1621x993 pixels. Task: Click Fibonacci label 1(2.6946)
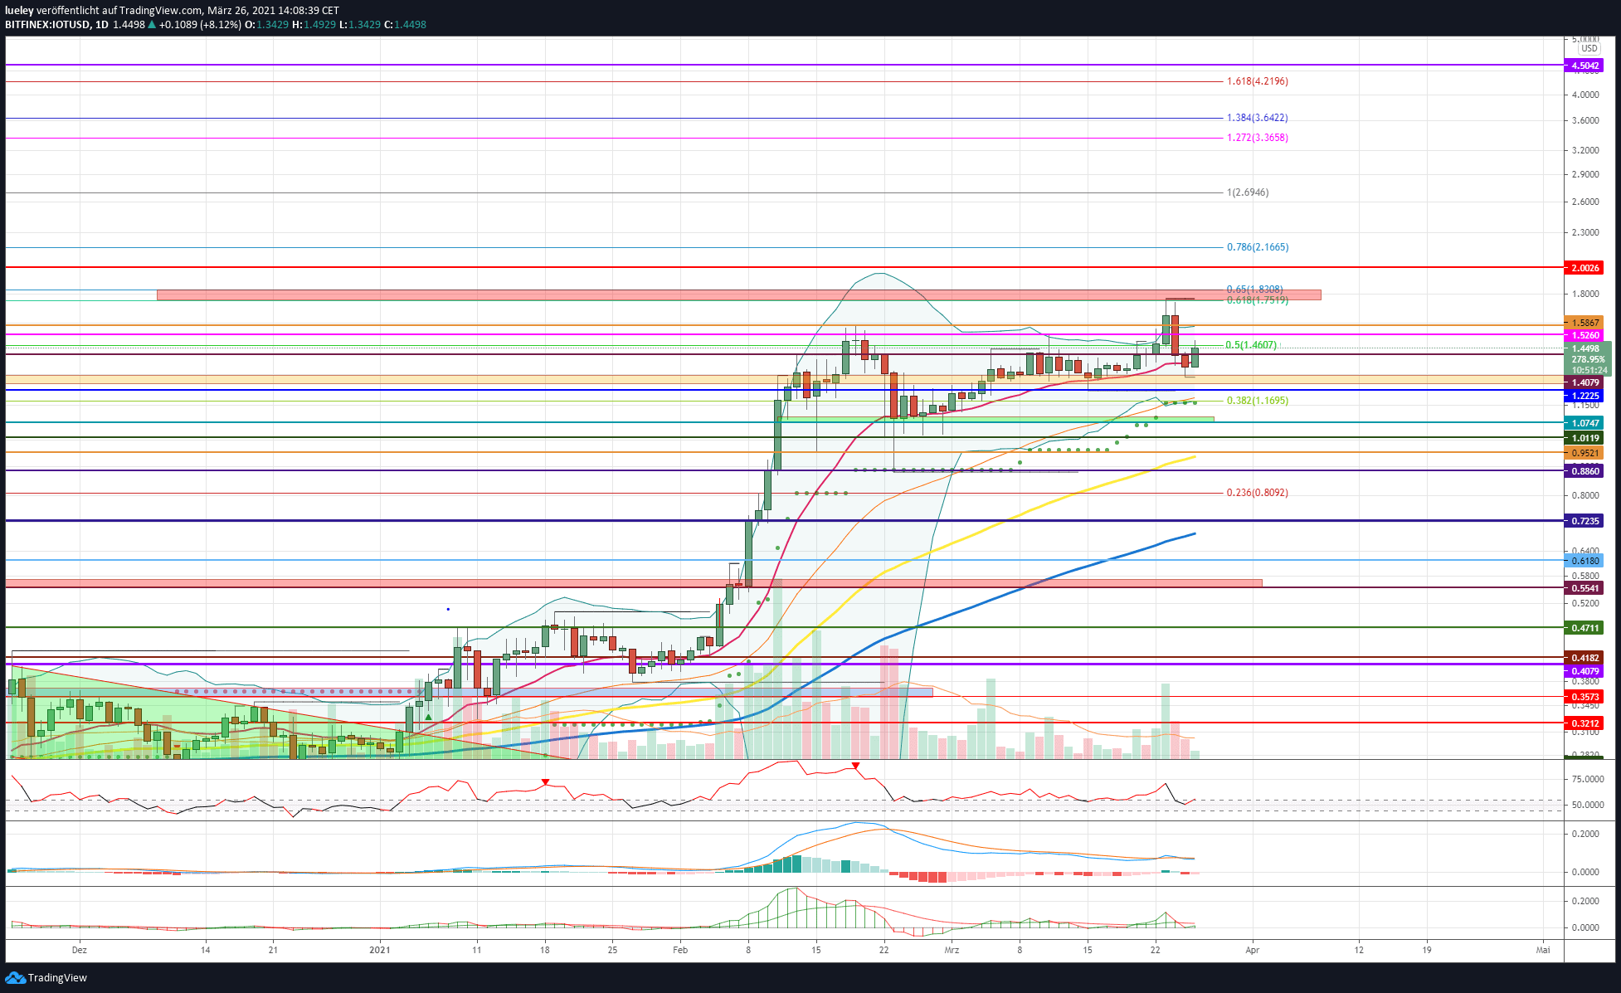coord(1247,192)
